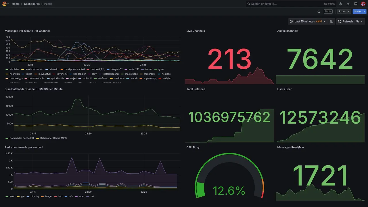The height and width of the screenshot is (207, 368).
Task: Click the Share button
Action: 357,11
